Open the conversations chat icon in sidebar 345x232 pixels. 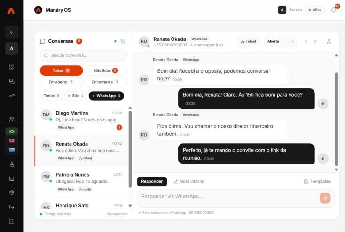coord(12,81)
